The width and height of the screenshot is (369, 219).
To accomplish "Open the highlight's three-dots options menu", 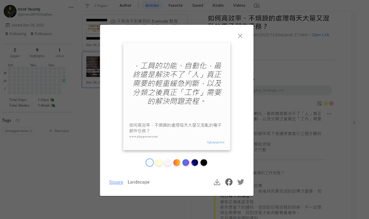I will coord(329,114).
